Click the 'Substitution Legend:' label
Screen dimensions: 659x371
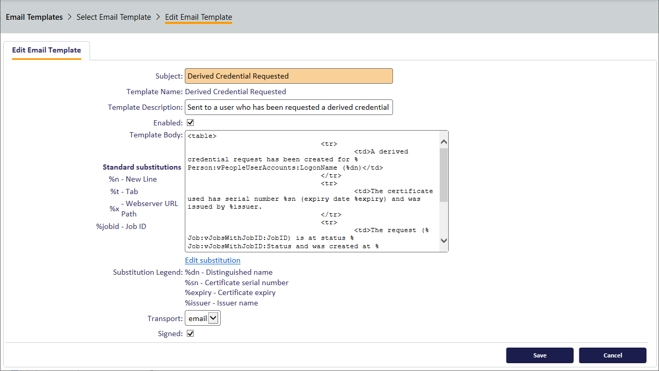(148, 272)
